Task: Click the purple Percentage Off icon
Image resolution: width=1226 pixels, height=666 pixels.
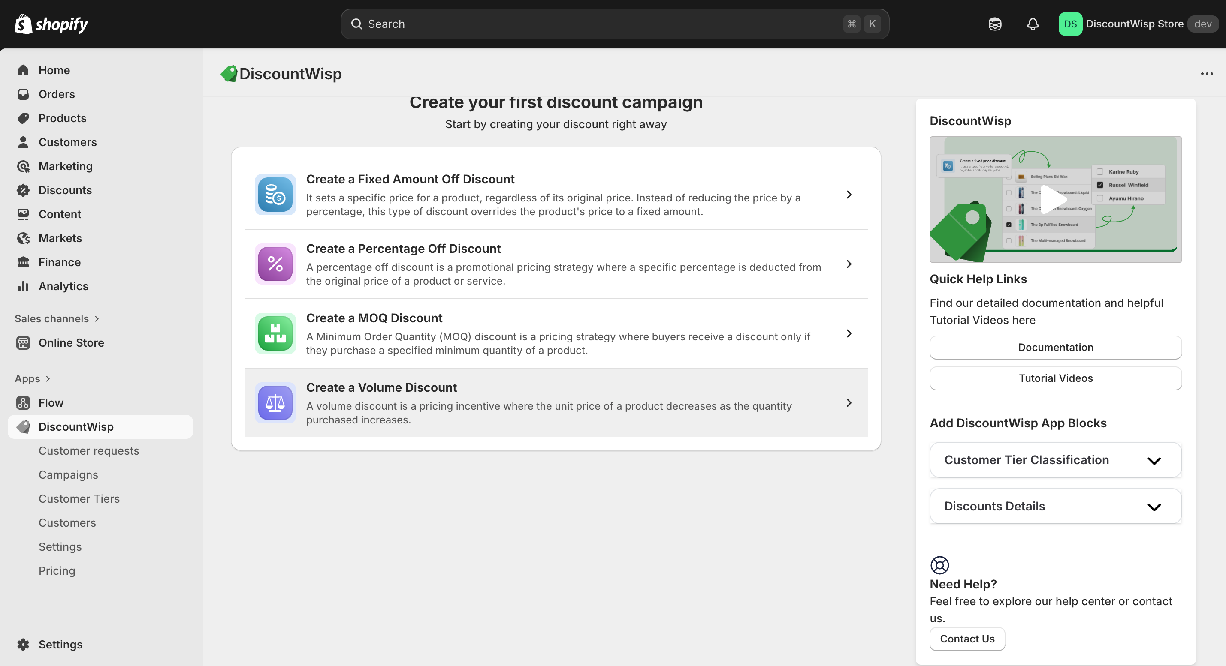Action: tap(275, 264)
